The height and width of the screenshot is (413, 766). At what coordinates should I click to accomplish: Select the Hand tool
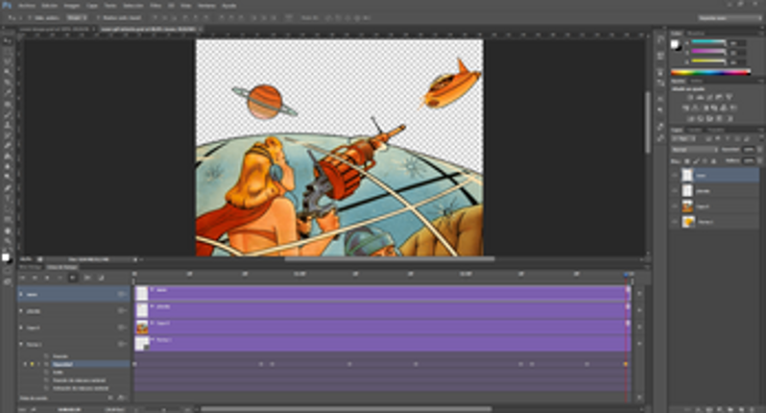pos(8,231)
